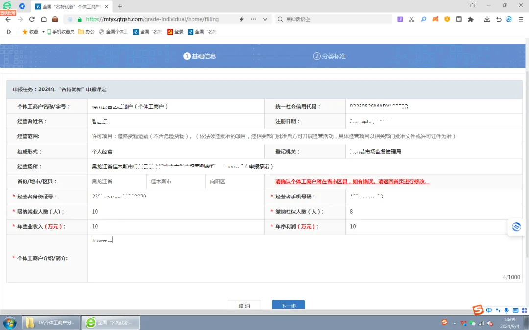Open the three-dots address bar menu

(253, 19)
